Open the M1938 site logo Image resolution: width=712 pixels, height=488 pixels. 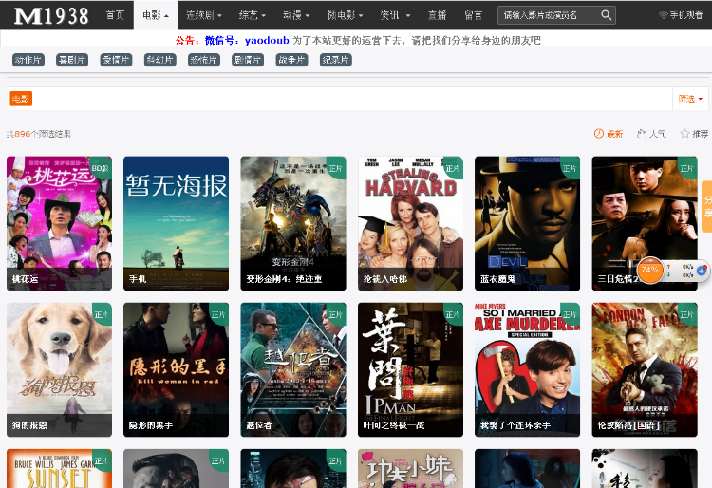51,16
